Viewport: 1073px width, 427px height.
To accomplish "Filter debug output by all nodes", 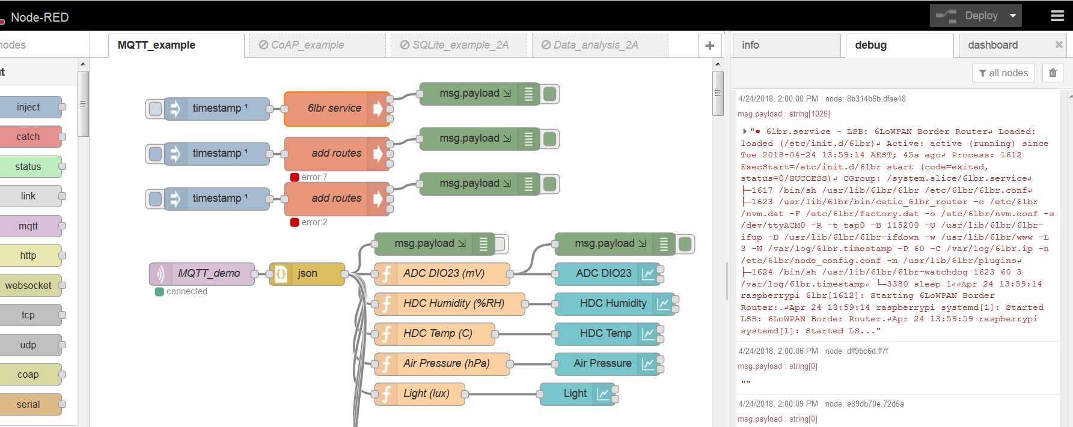I will point(1003,73).
